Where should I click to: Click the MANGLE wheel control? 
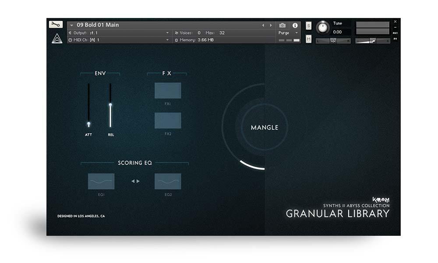[x=265, y=128]
